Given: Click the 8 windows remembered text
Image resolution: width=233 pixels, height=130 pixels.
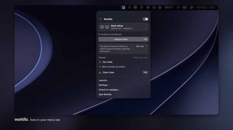Looking at the screenshot, I should coord(110,34).
